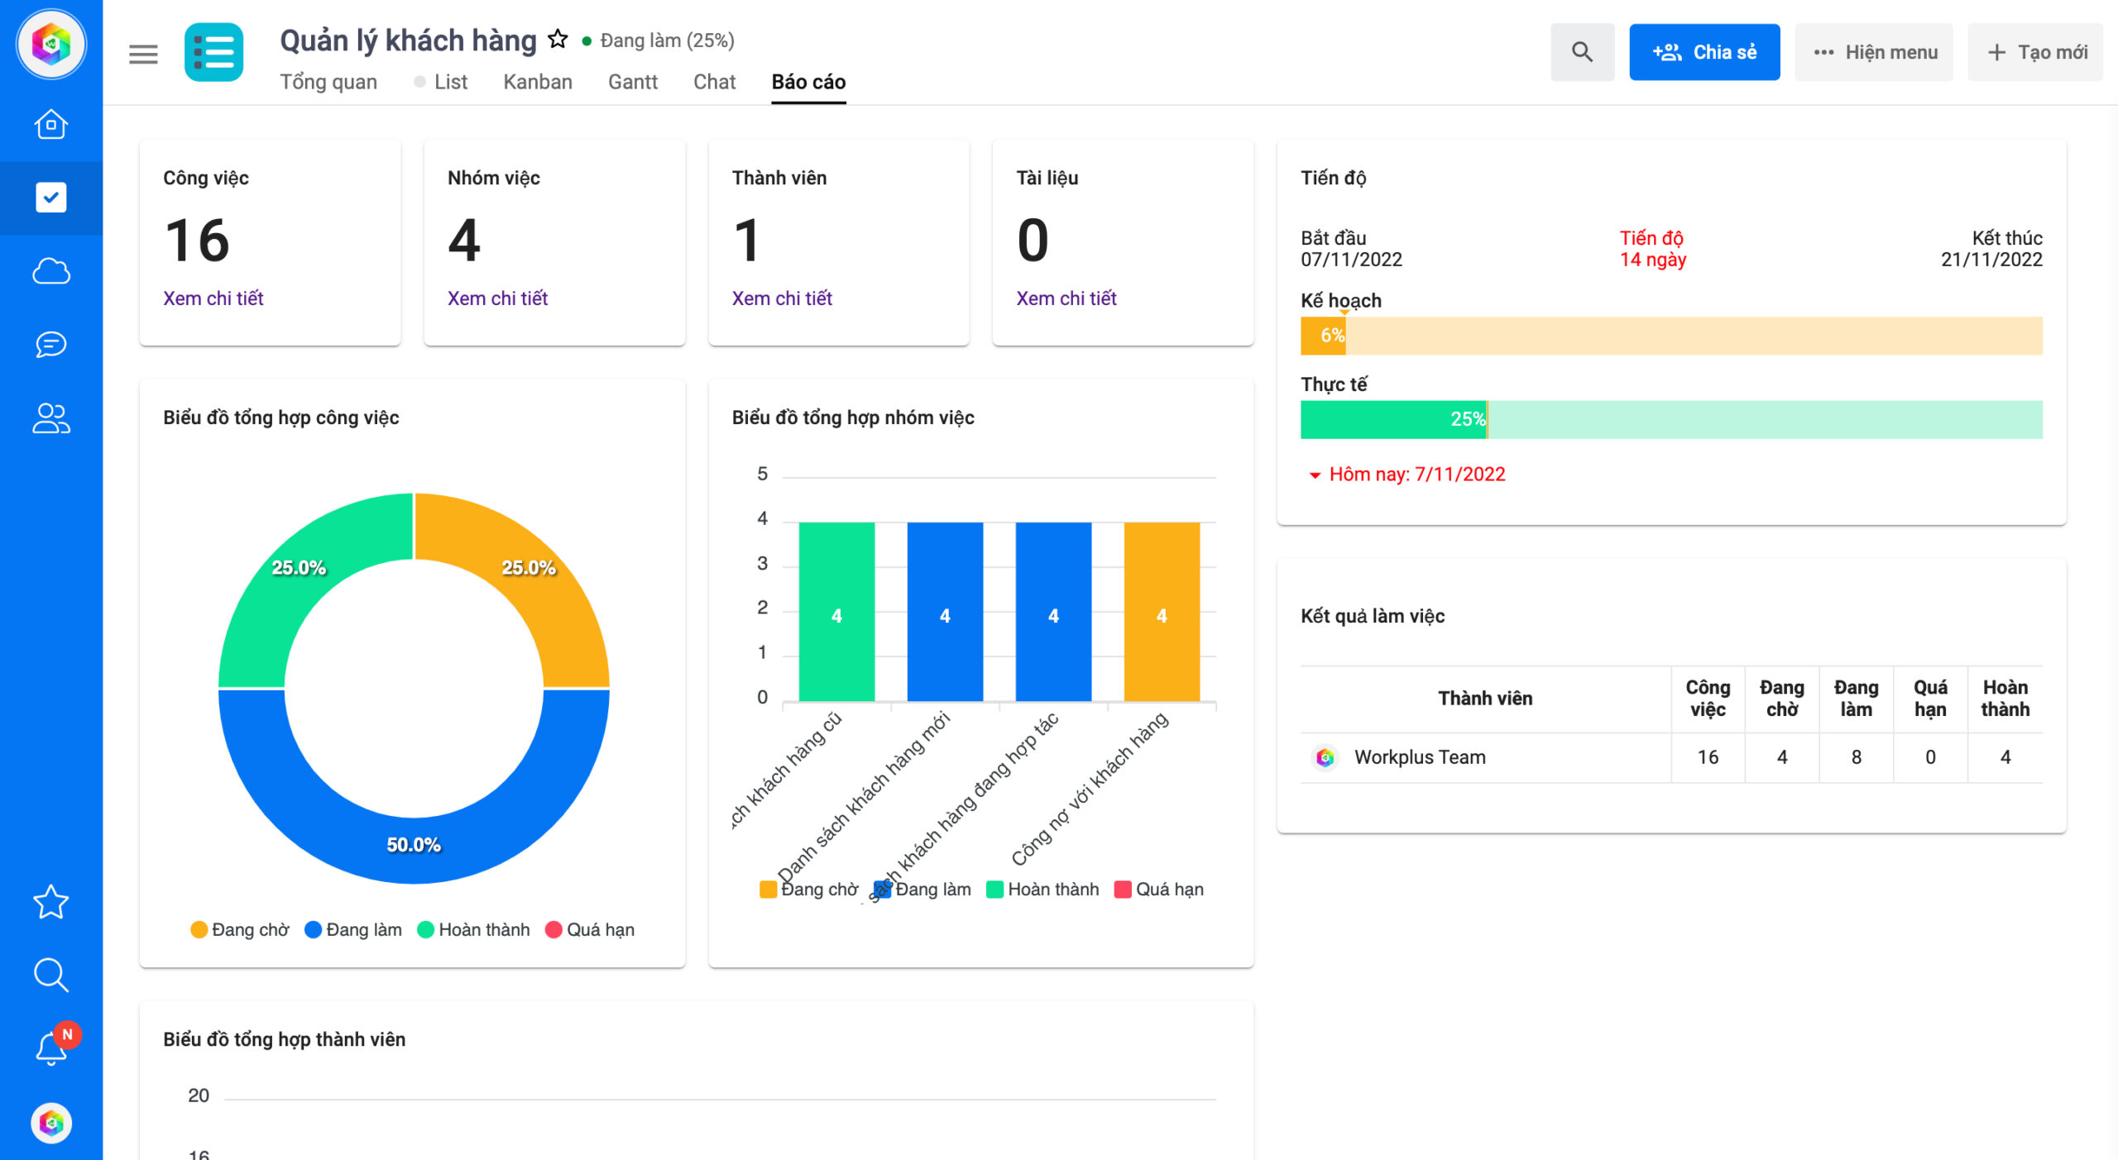Click the Quản lý khách hàng project title
2118x1160 pixels.
[408, 40]
